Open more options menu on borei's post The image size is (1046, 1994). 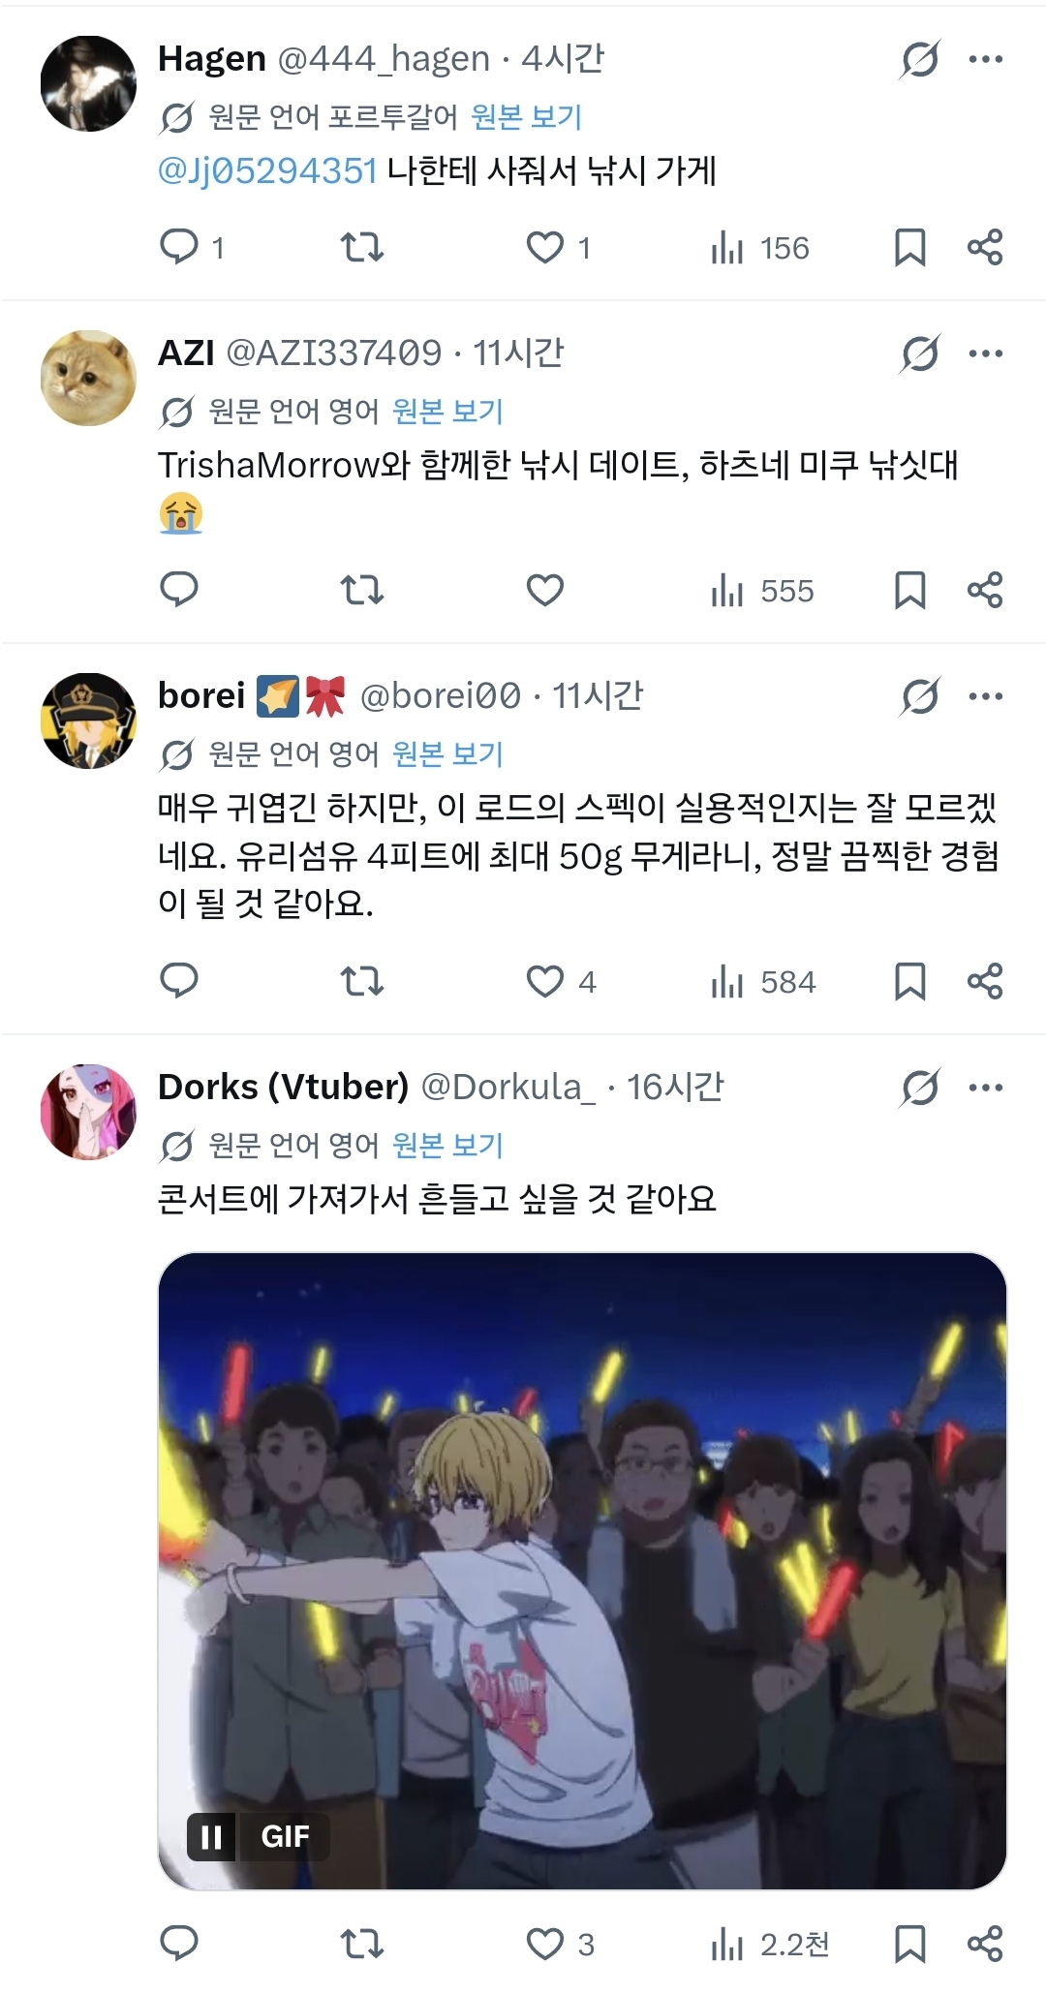click(x=986, y=696)
